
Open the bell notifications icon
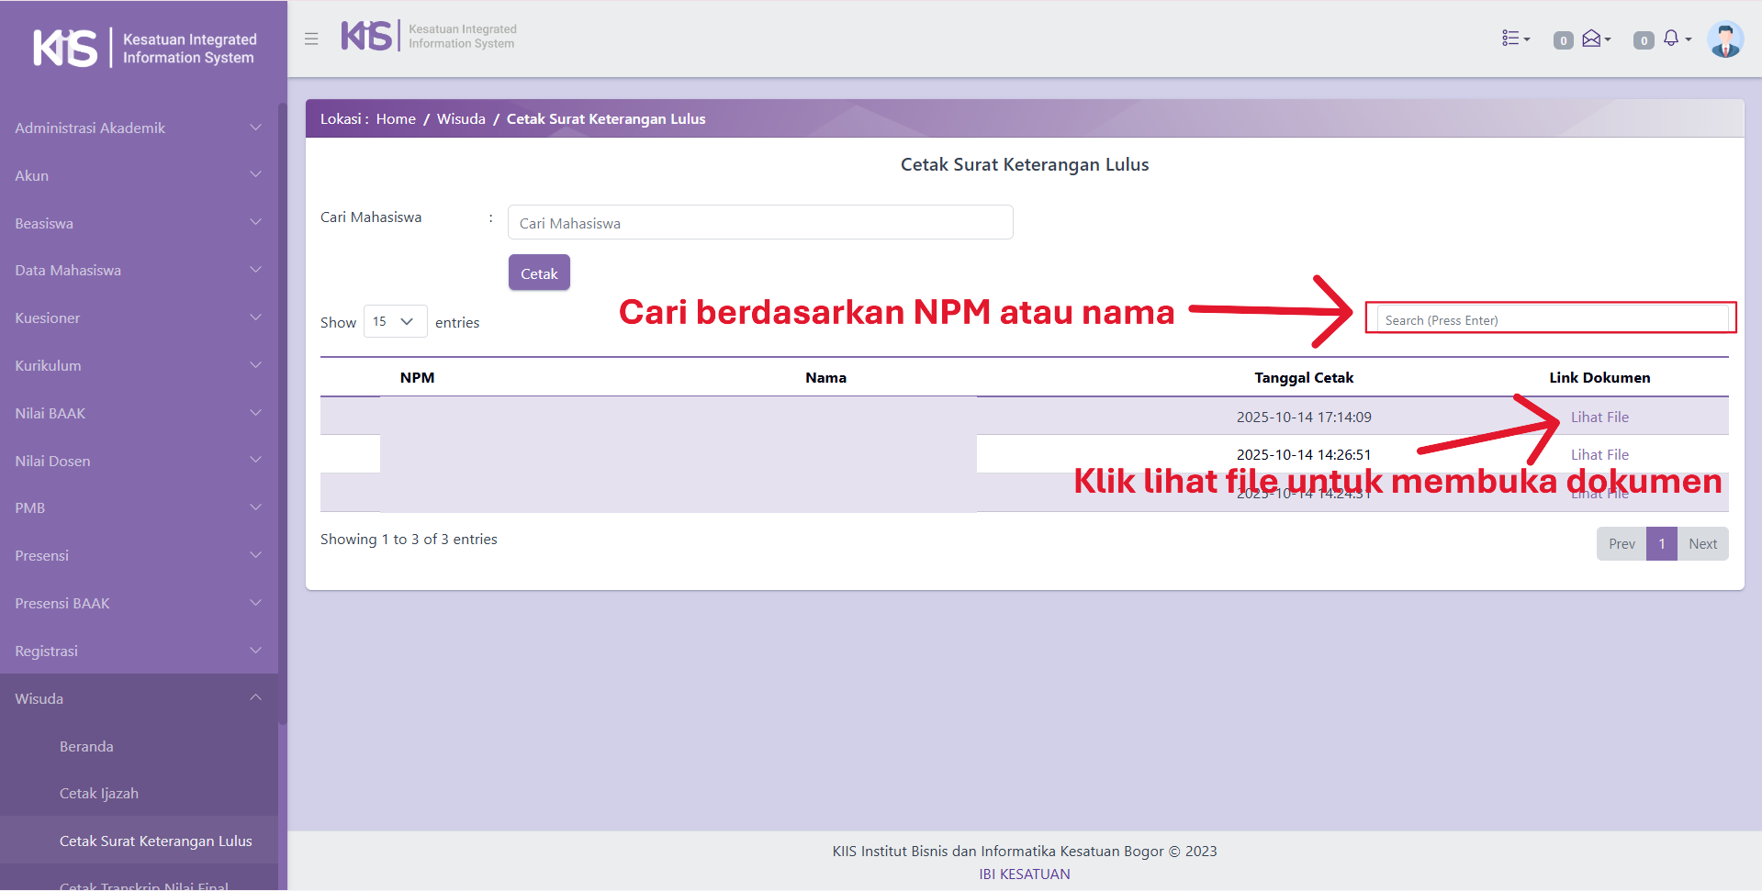click(x=1673, y=39)
